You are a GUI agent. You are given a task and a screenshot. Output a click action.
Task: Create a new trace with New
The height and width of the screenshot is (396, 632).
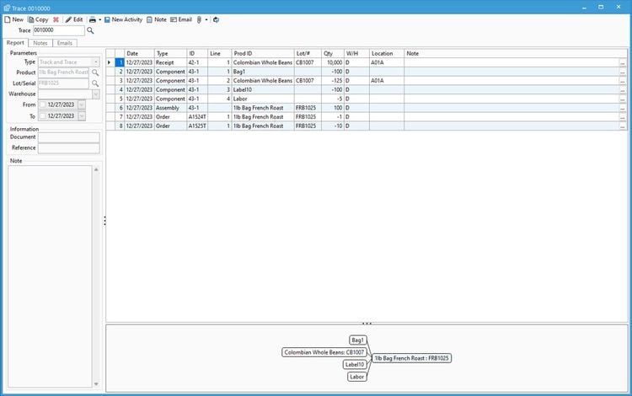pos(13,19)
